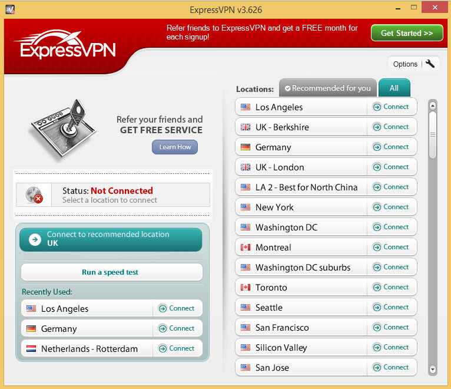This screenshot has height=389, width=451.
Task: Click the US flag beside Washington DC suburbs
Action: point(246,267)
